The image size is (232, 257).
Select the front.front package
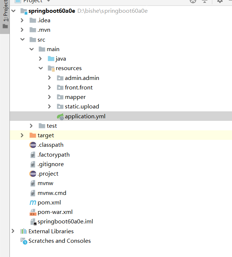[79, 88]
